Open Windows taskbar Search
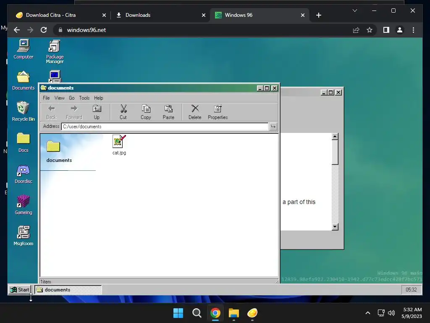Screen dimensions: 430x323 (x=197, y=313)
